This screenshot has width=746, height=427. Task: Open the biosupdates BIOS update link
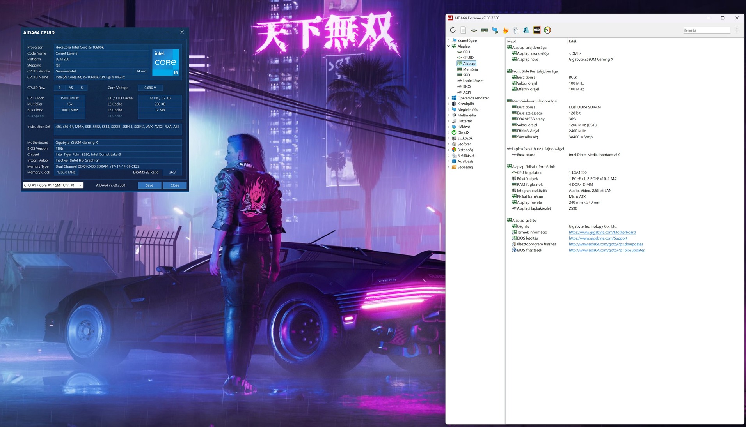pos(607,250)
